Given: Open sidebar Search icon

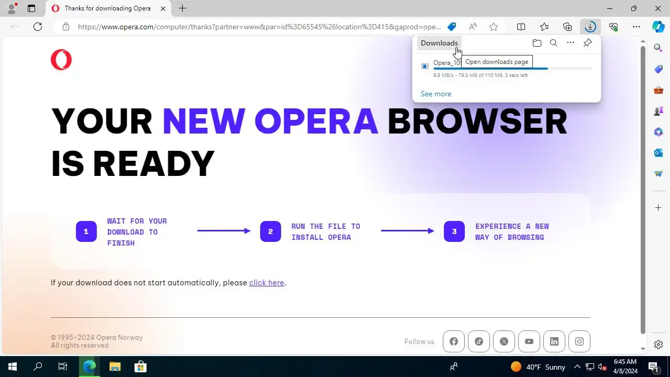Looking at the screenshot, I should [658, 48].
